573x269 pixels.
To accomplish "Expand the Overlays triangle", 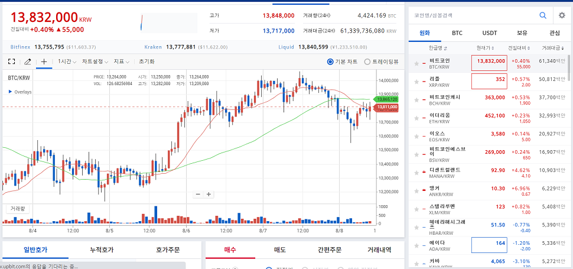I will coord(10,92).
